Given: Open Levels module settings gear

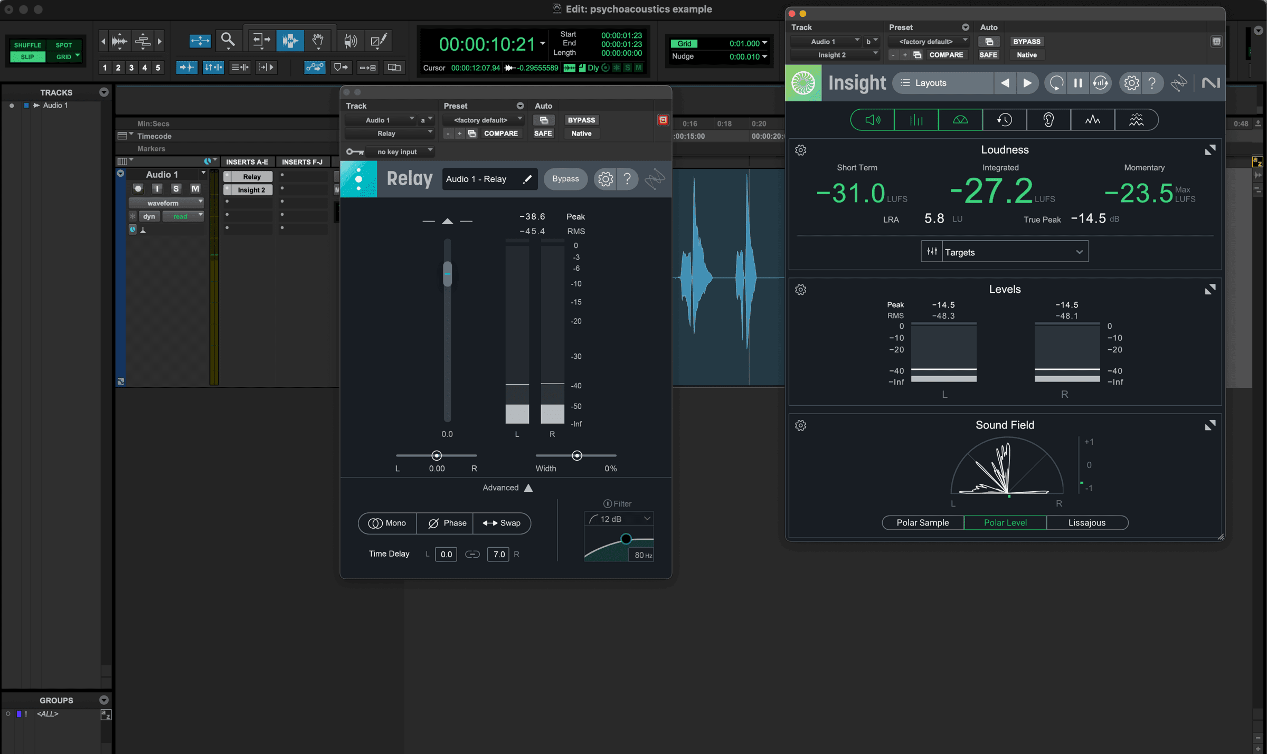Looking at the screenshot, I should click(801, 290).
